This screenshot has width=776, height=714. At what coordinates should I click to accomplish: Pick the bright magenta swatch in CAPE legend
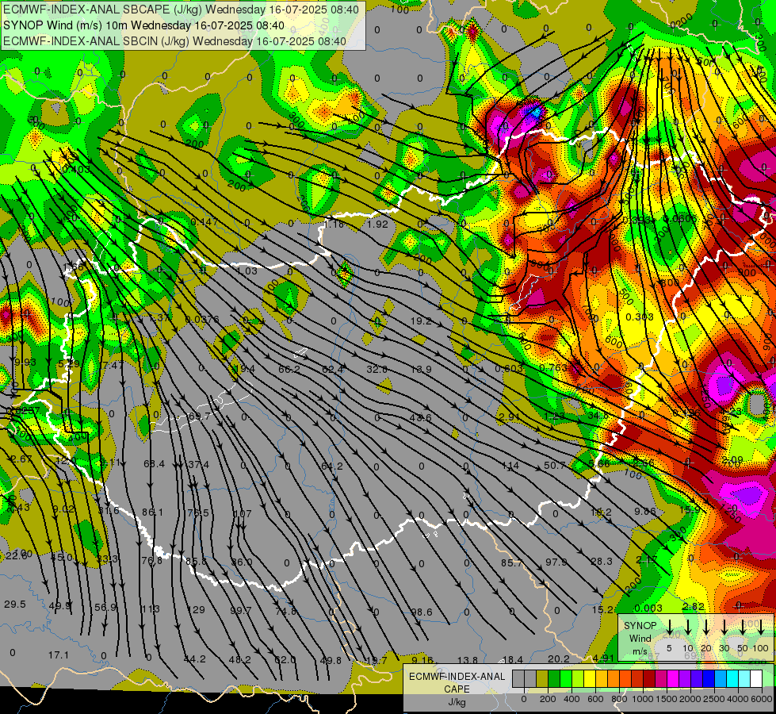click(673, 678)
